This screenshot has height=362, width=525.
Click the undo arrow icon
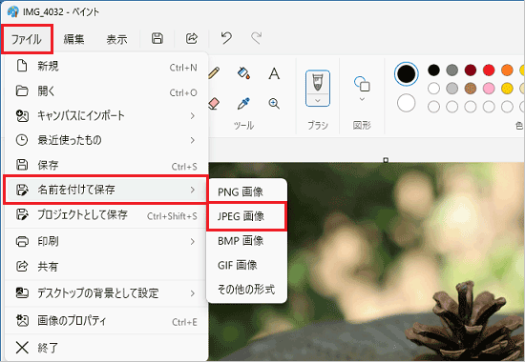coord(226,38)
